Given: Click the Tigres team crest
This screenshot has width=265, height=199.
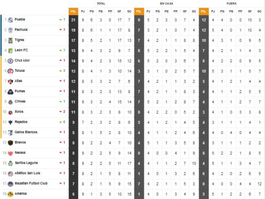Looking at the screenshot, I should 10,40.
